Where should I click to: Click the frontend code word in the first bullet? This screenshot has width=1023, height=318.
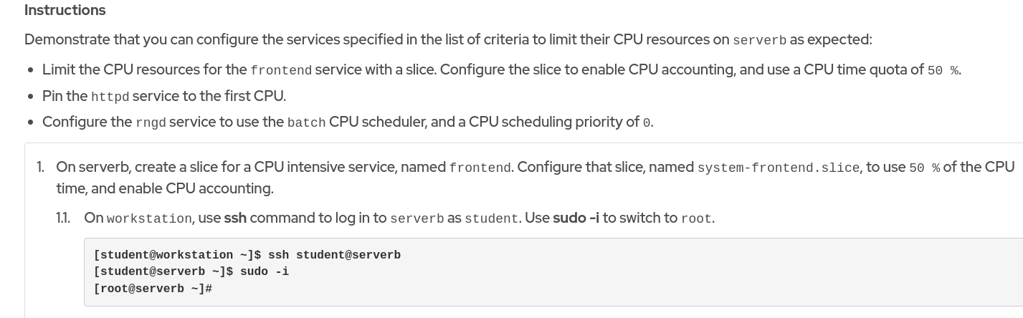(280, 71)
